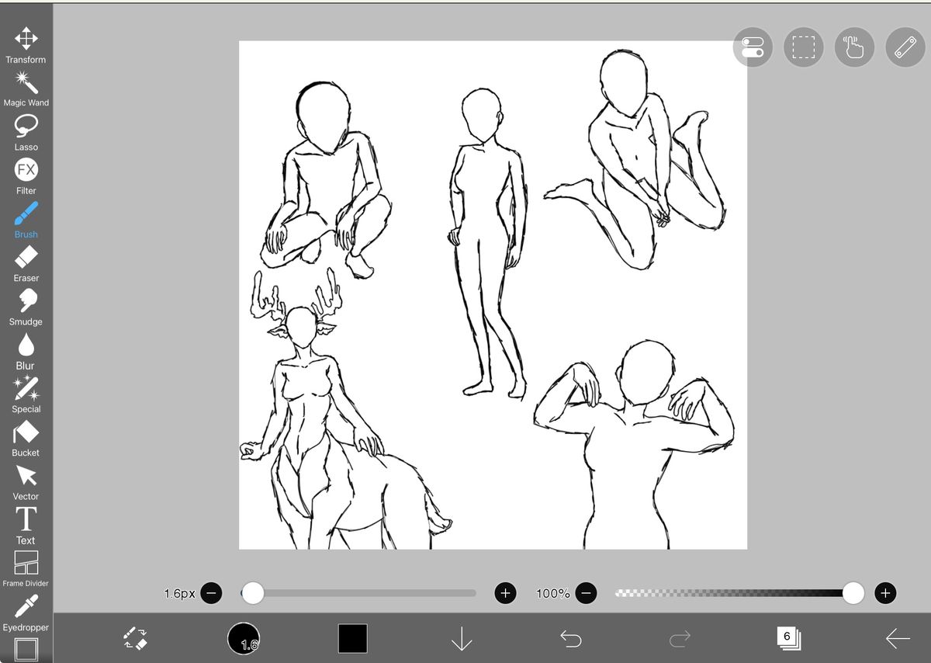Increase opacity with plus button
Image resolution: width=931 pixels, height=663 pixels.
point(885,593)
